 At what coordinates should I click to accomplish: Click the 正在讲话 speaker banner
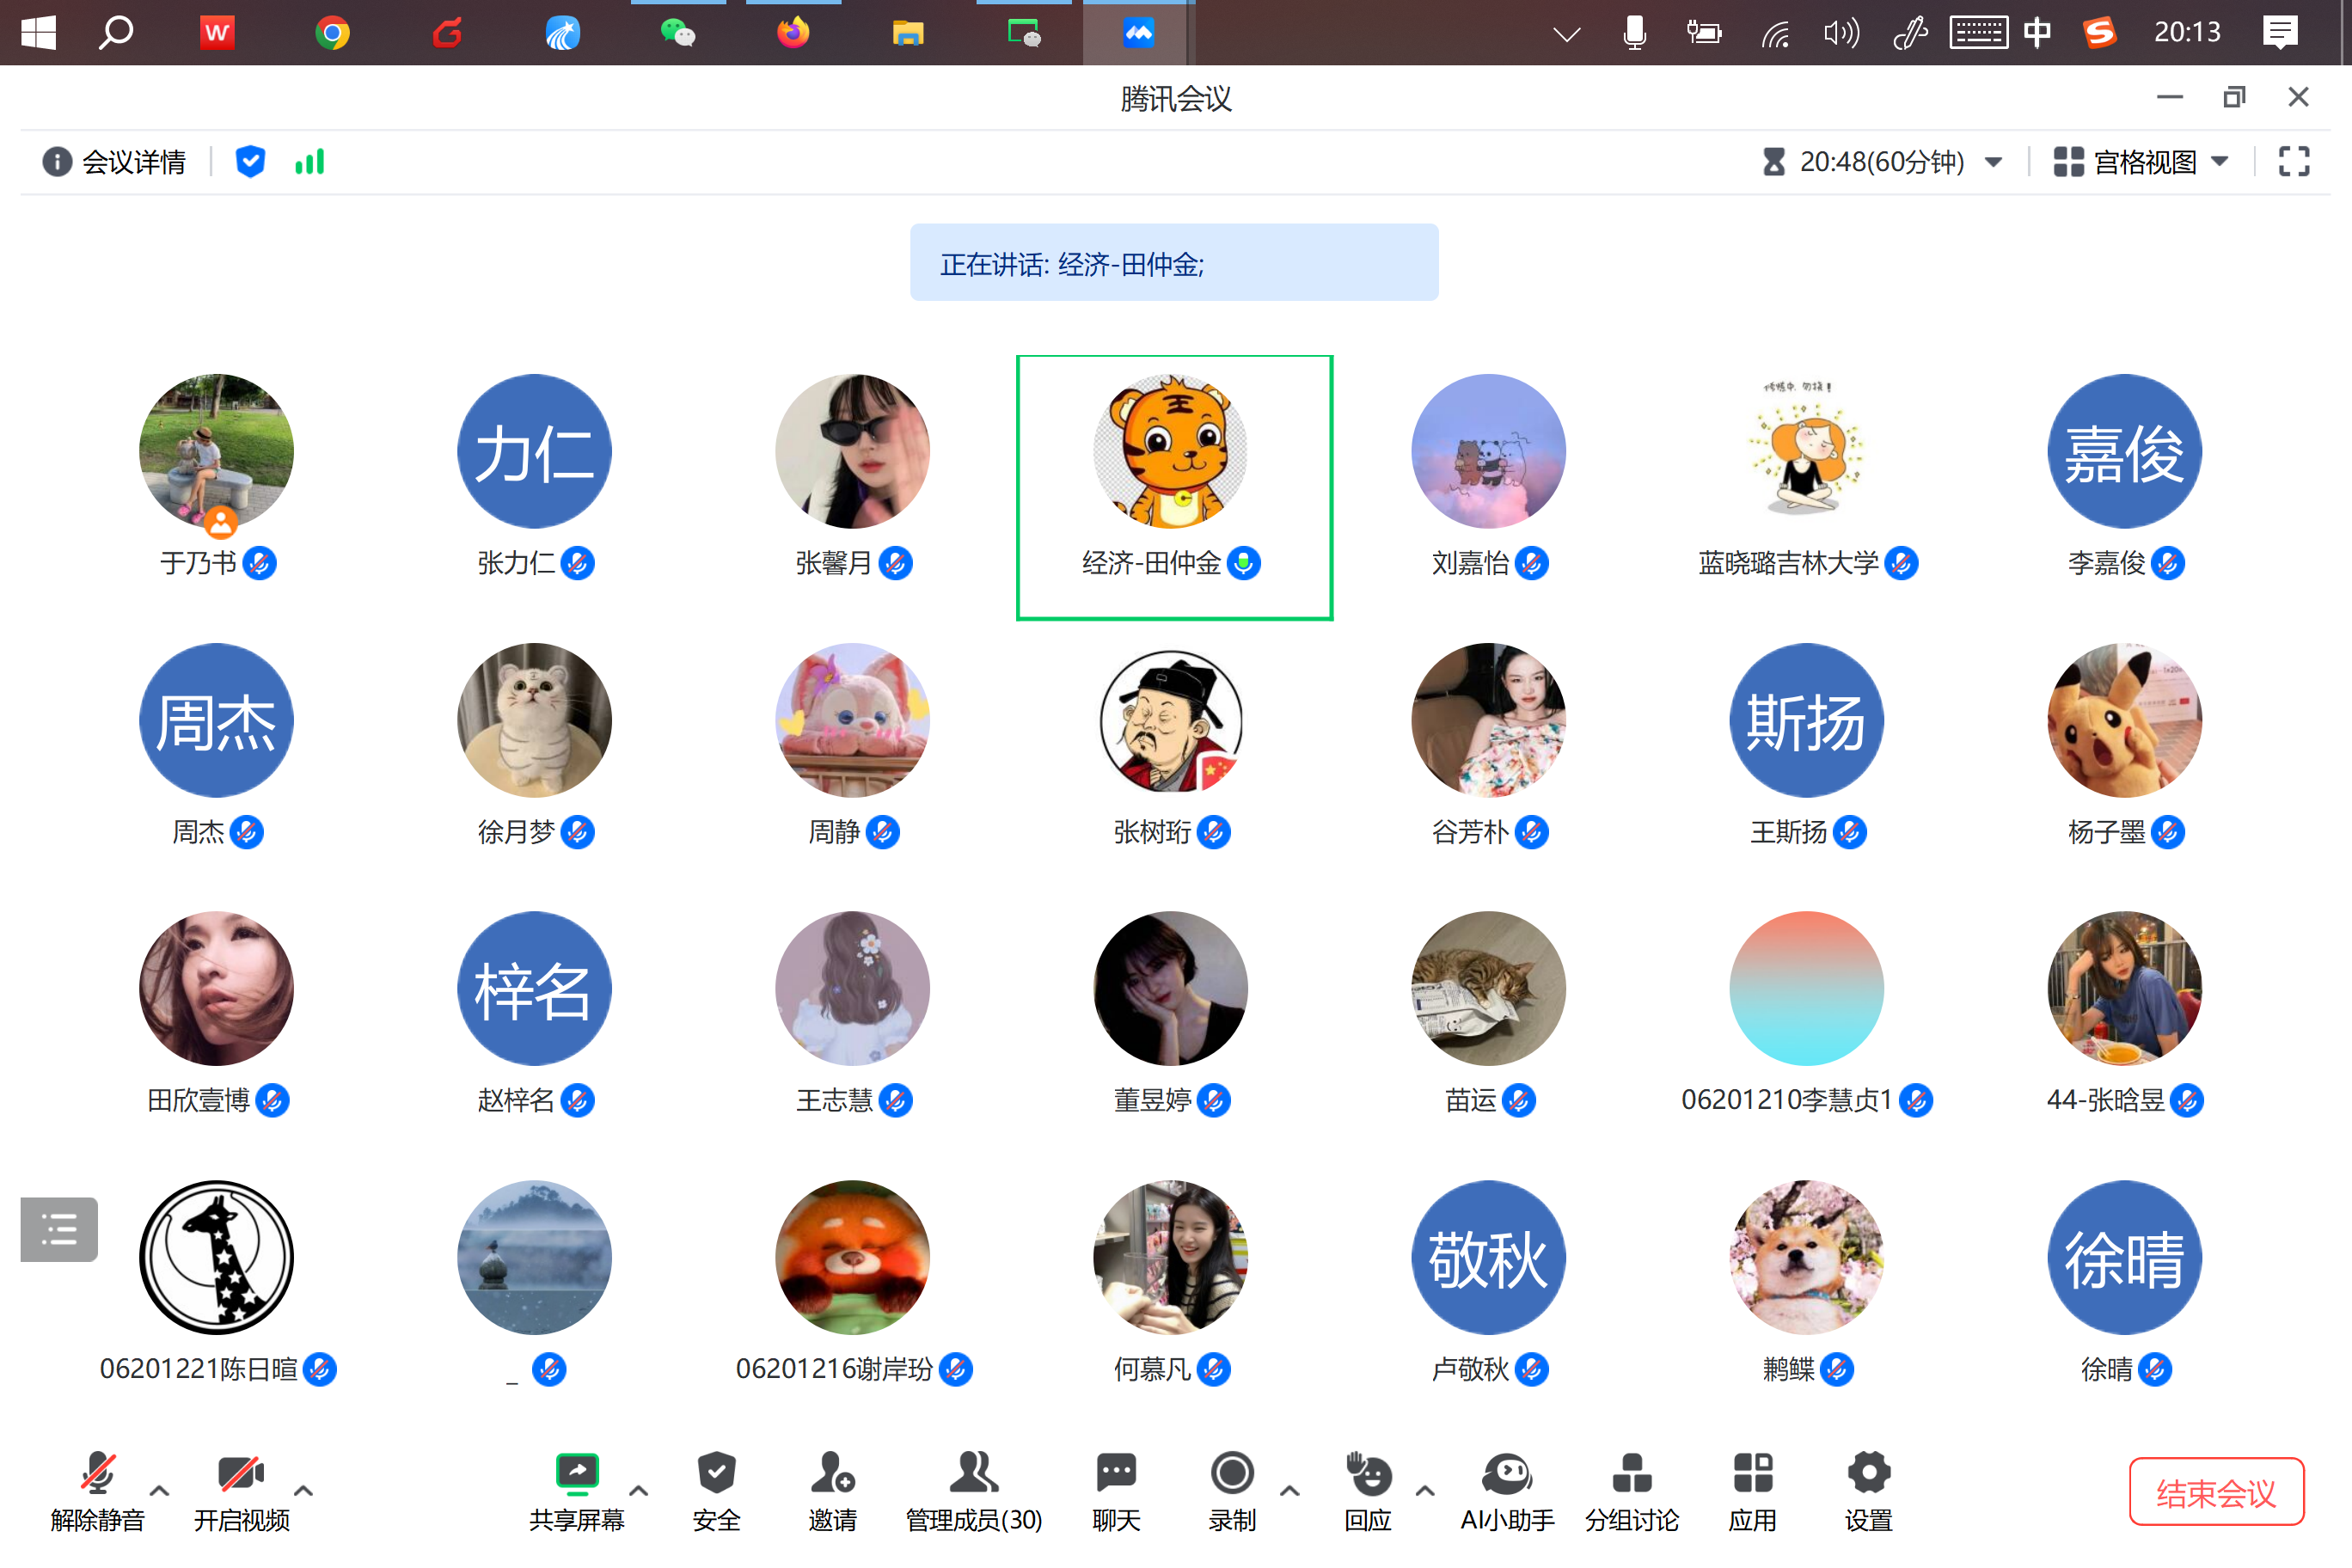coord(1174,263)
